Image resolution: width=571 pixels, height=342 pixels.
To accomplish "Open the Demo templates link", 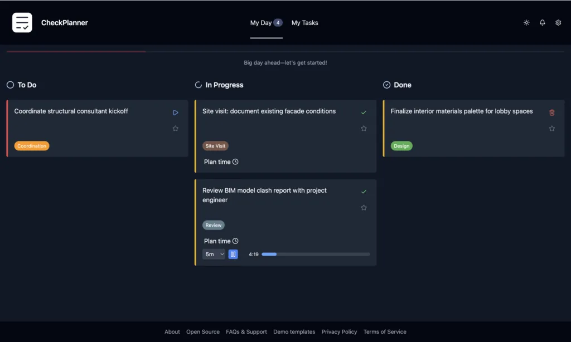I will (294, 332).
